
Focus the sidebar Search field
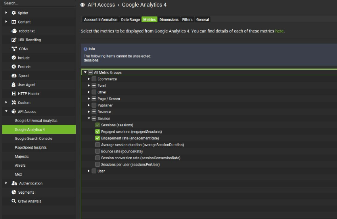pyautogui.click(x=39, y=3)
